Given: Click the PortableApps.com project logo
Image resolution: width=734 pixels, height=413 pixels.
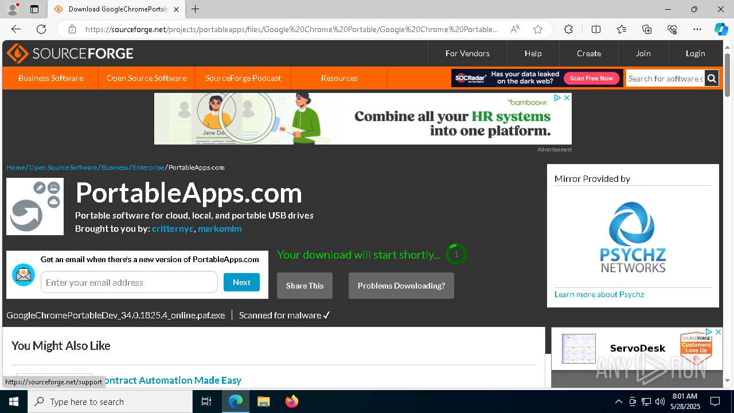Looking at the screenshot, I should point(35,206).
